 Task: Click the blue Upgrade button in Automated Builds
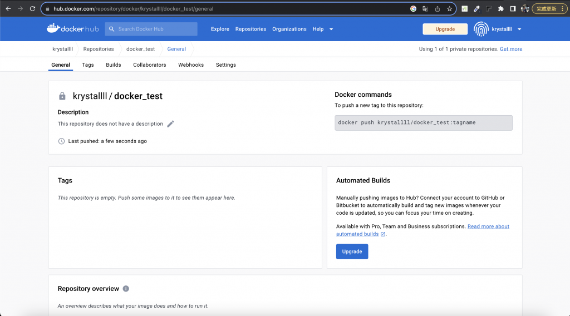coord(352,251)
